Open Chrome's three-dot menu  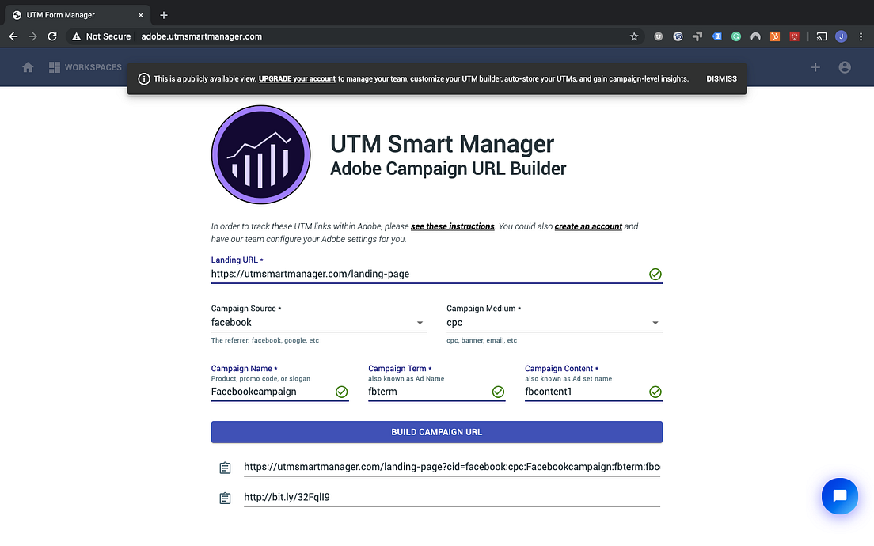[861, 36]
